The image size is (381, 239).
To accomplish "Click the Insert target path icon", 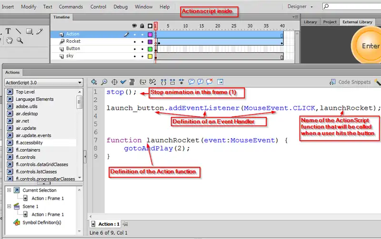I will [x=114, y=82].
